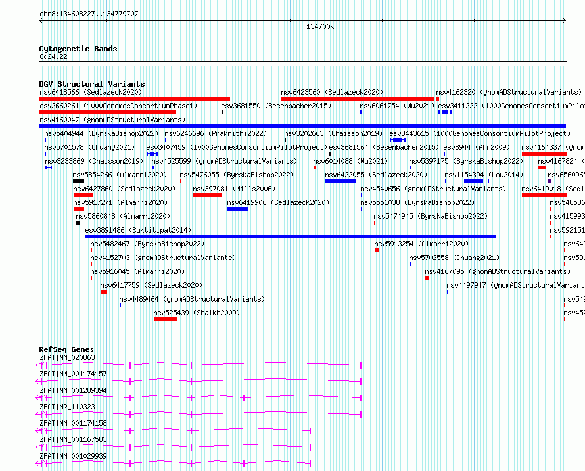Open ZFAT|NM_020863 transcript label
Screen dimensions: 585x471
coord(67,357)
